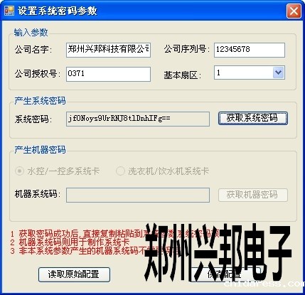
Task: Click the window title text 设置系统密码参数
Action: pos(58,11)
